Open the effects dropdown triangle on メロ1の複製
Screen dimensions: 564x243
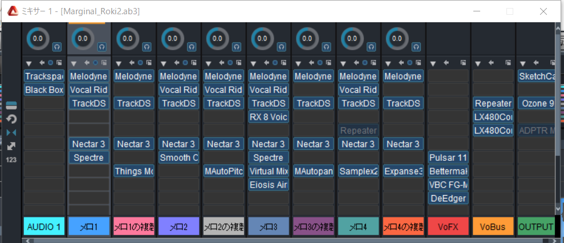click(119, 64)
